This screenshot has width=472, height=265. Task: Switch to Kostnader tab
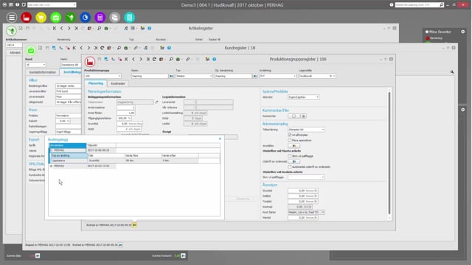click(x=118, y=83)
